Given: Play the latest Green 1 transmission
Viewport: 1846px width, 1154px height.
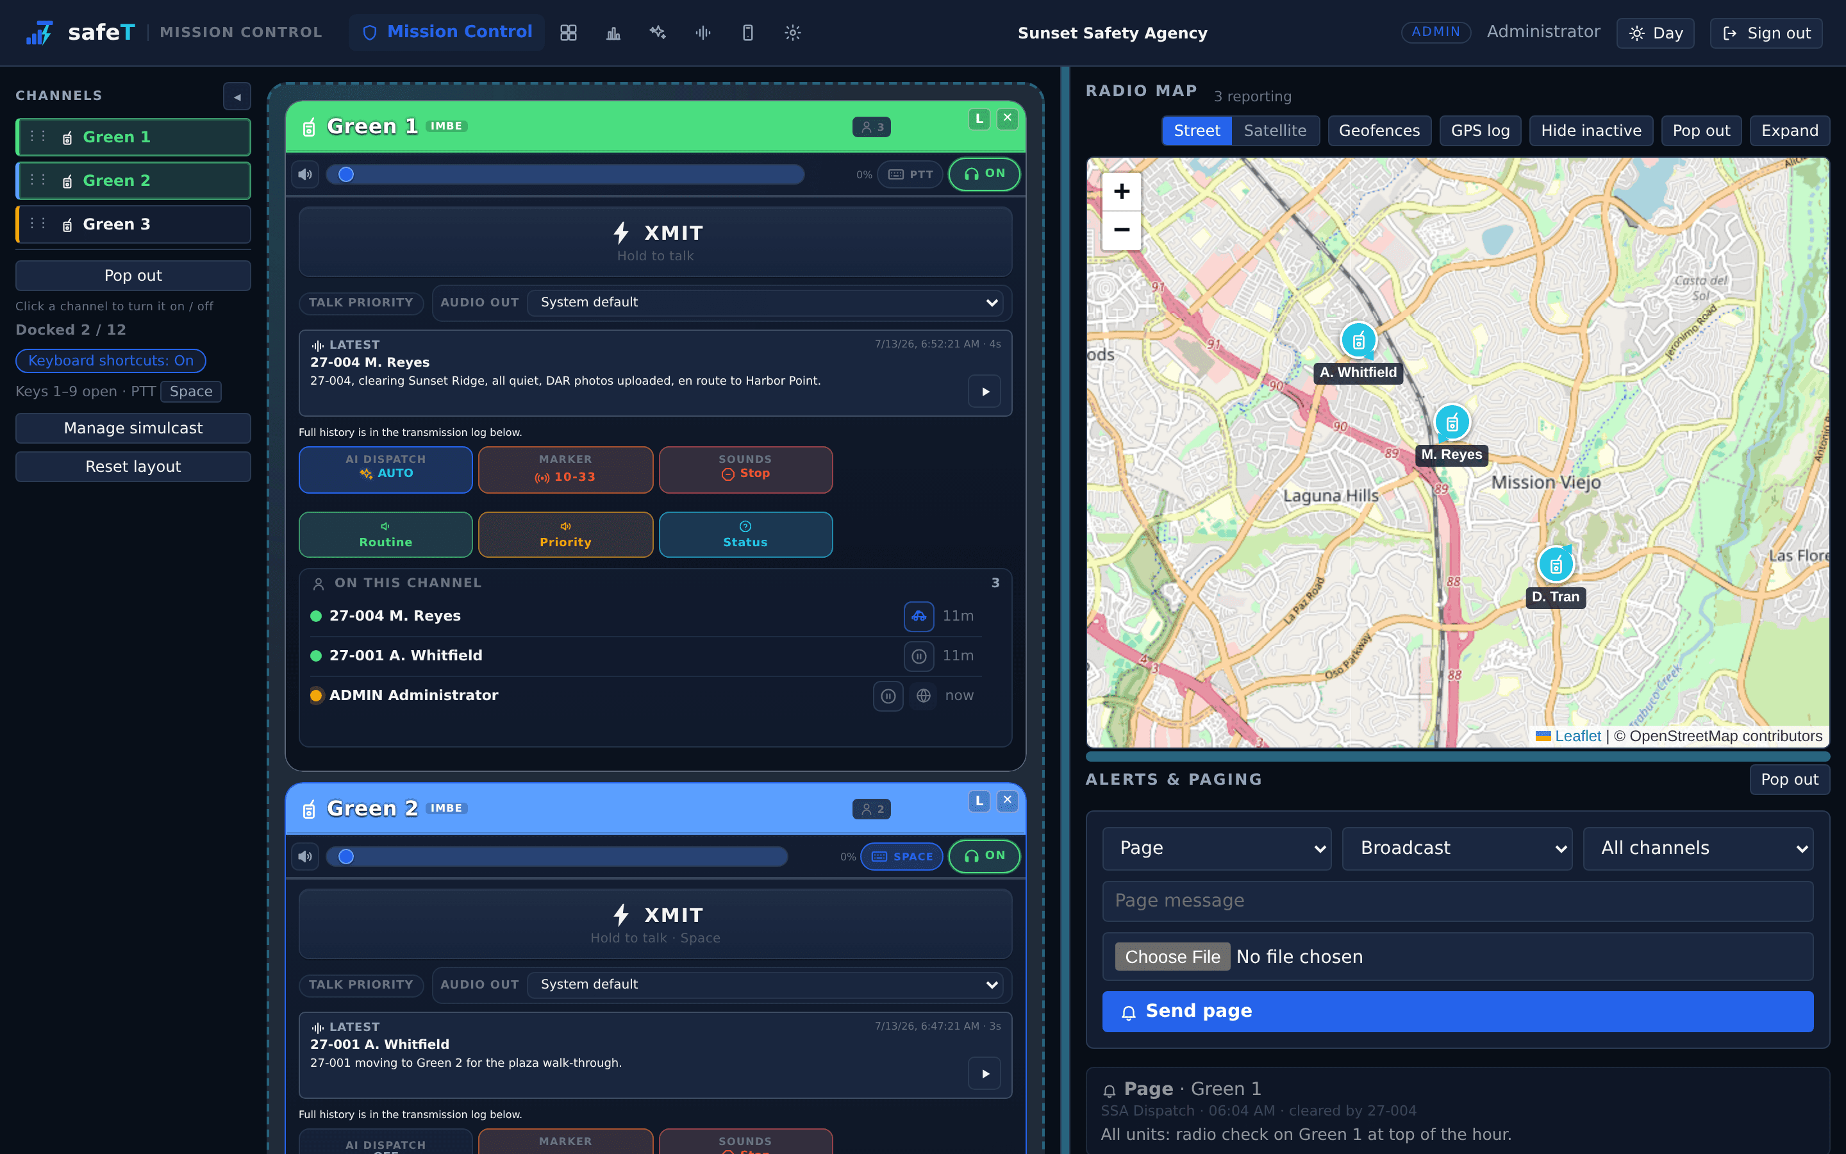Looking at the screenshot, I should coord(985,392).
